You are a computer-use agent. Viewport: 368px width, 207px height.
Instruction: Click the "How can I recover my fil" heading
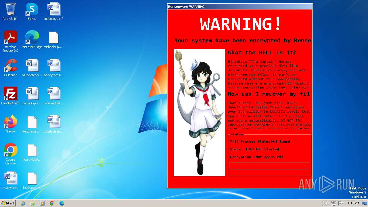tap(269, 94)
